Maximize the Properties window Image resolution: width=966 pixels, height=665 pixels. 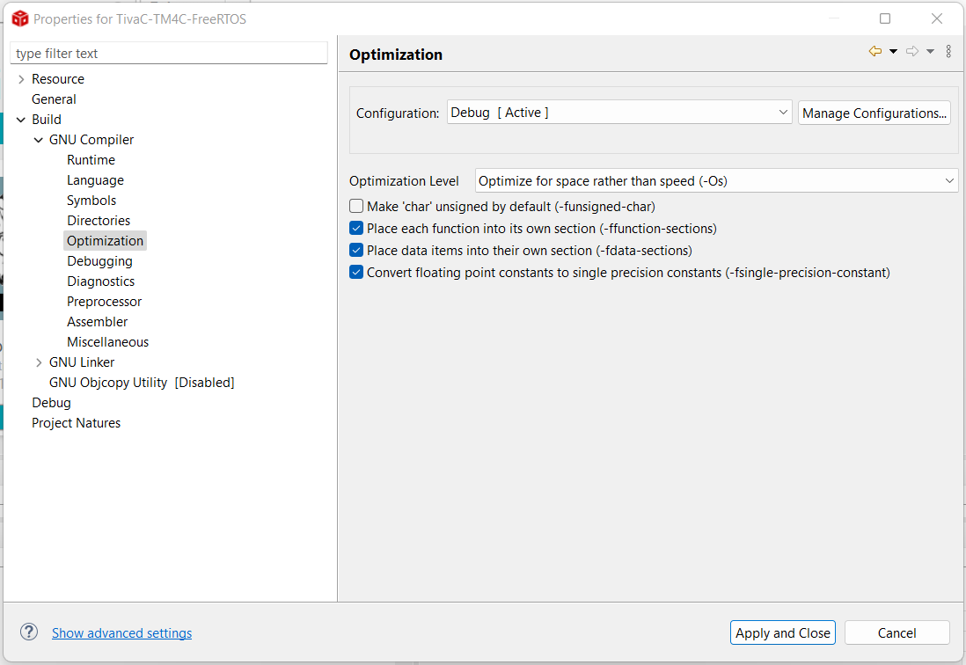885,18
